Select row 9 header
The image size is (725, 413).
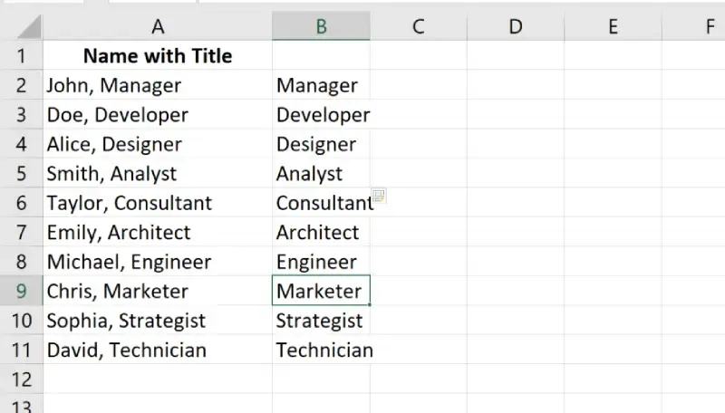[x=21, y=291]
